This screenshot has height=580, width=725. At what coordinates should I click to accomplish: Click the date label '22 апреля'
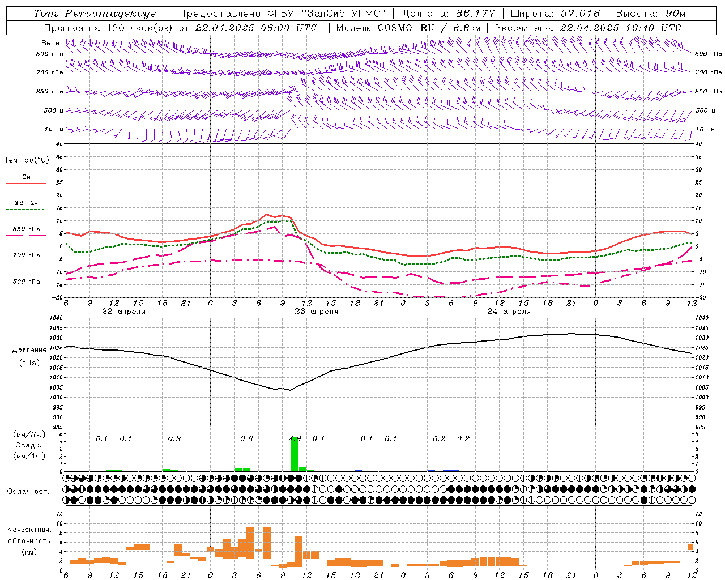click(123, 312)
